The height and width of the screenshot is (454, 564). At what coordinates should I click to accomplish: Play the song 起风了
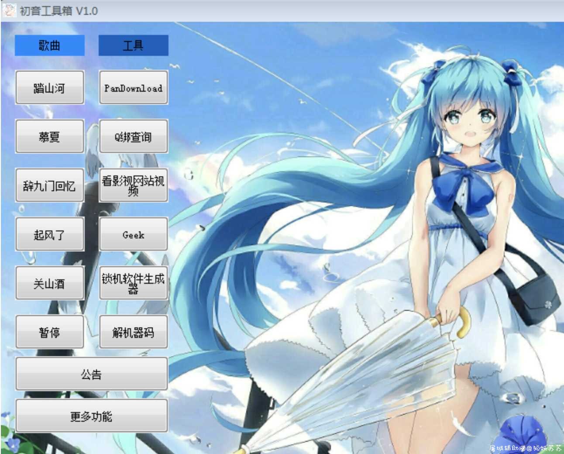pyautogui.click(x=50, y=234)
